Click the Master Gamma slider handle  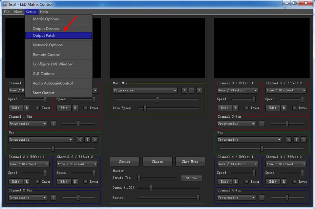pos(151,188)
